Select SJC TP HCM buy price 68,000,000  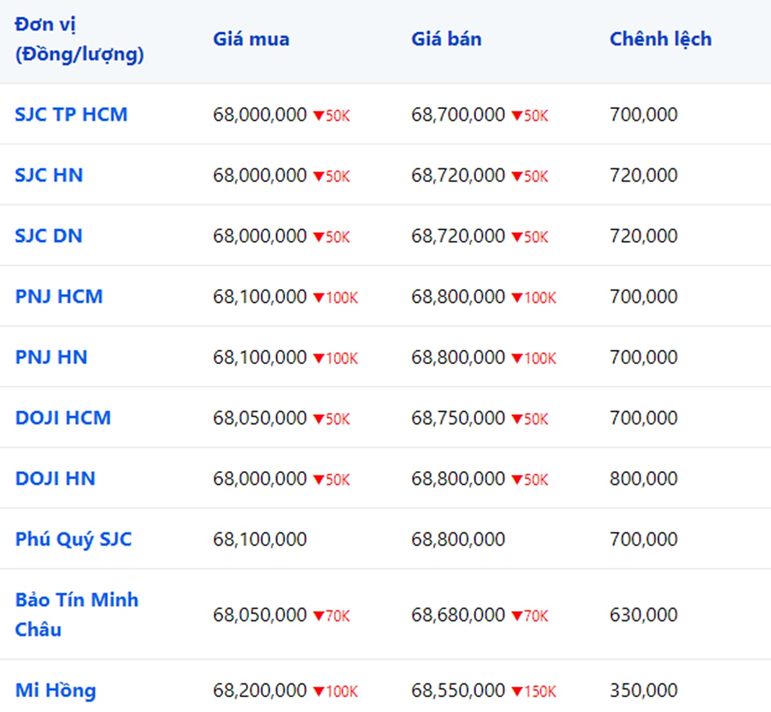[260, 115]
